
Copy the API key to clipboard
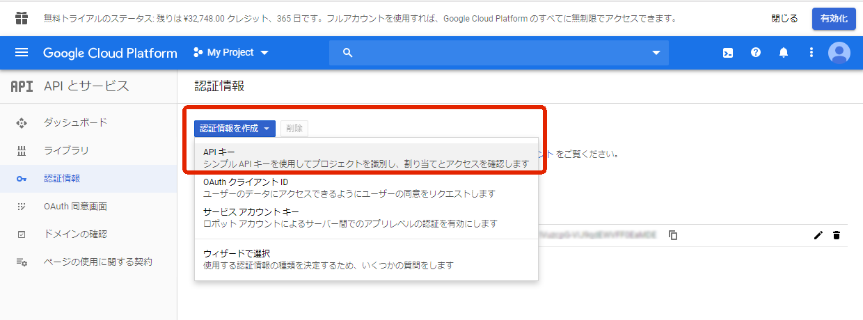673,235
